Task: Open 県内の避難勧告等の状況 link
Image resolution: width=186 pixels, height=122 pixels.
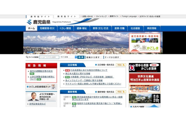Action: coord(41,71)
